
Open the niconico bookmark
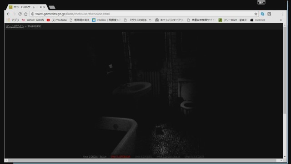tap(258, 20)
